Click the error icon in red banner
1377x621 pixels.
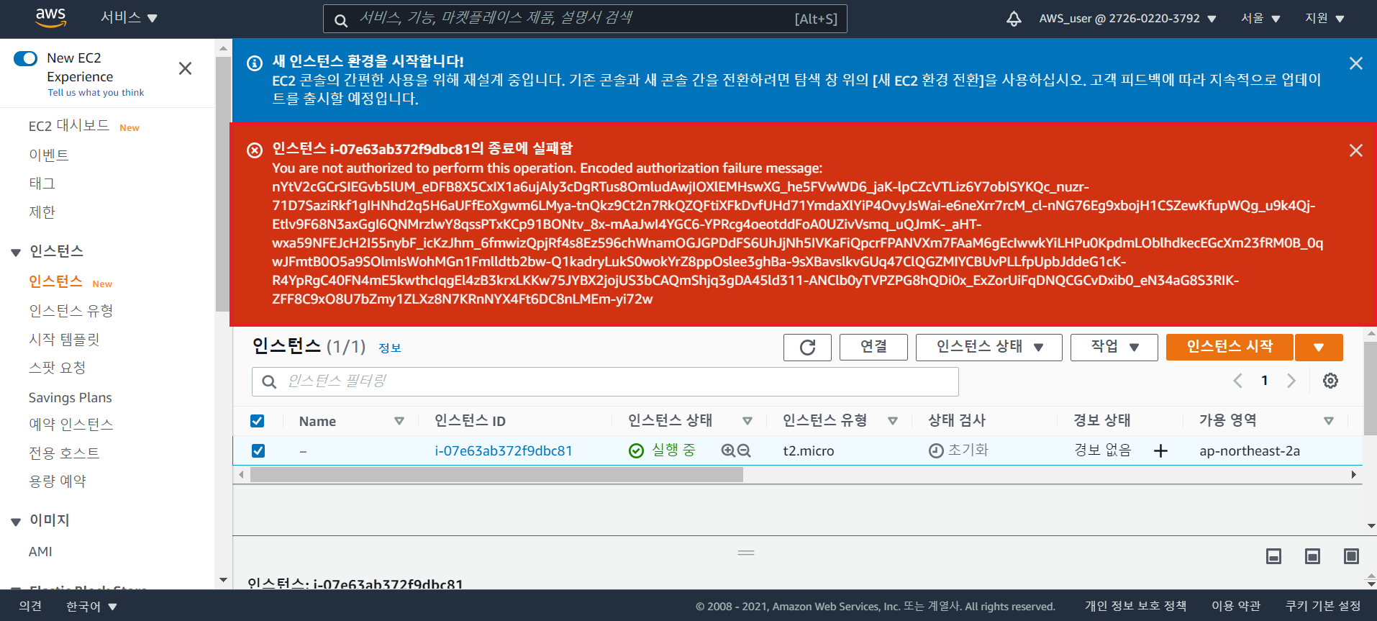tap(255, 150)
